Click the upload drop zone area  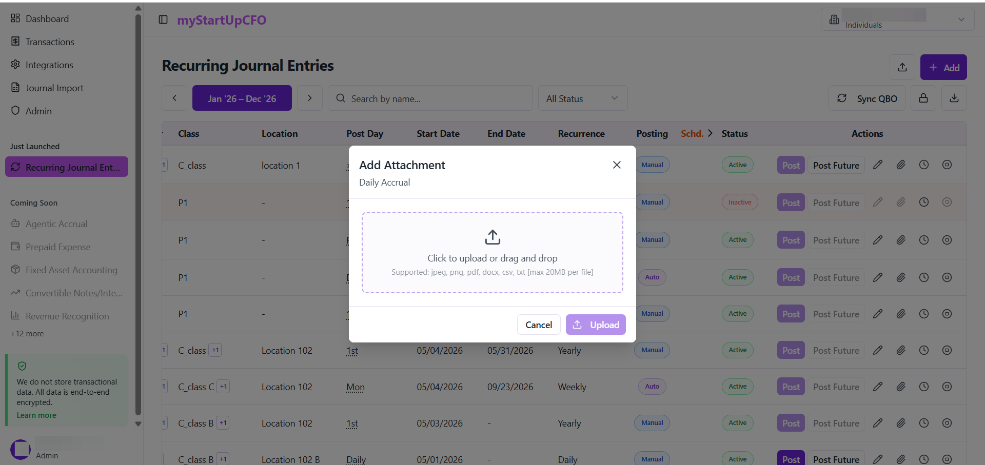(x=493, y=252)
